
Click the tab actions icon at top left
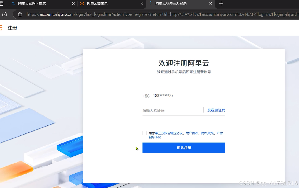tap(2, 4)
